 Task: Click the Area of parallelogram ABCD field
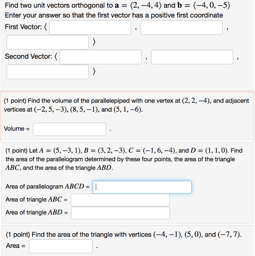click(142, 187)
